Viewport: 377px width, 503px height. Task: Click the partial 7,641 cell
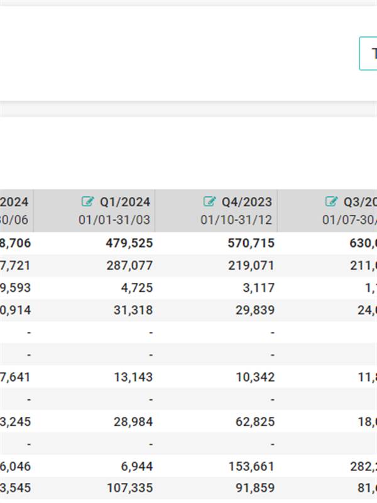(x=15, y=377)
